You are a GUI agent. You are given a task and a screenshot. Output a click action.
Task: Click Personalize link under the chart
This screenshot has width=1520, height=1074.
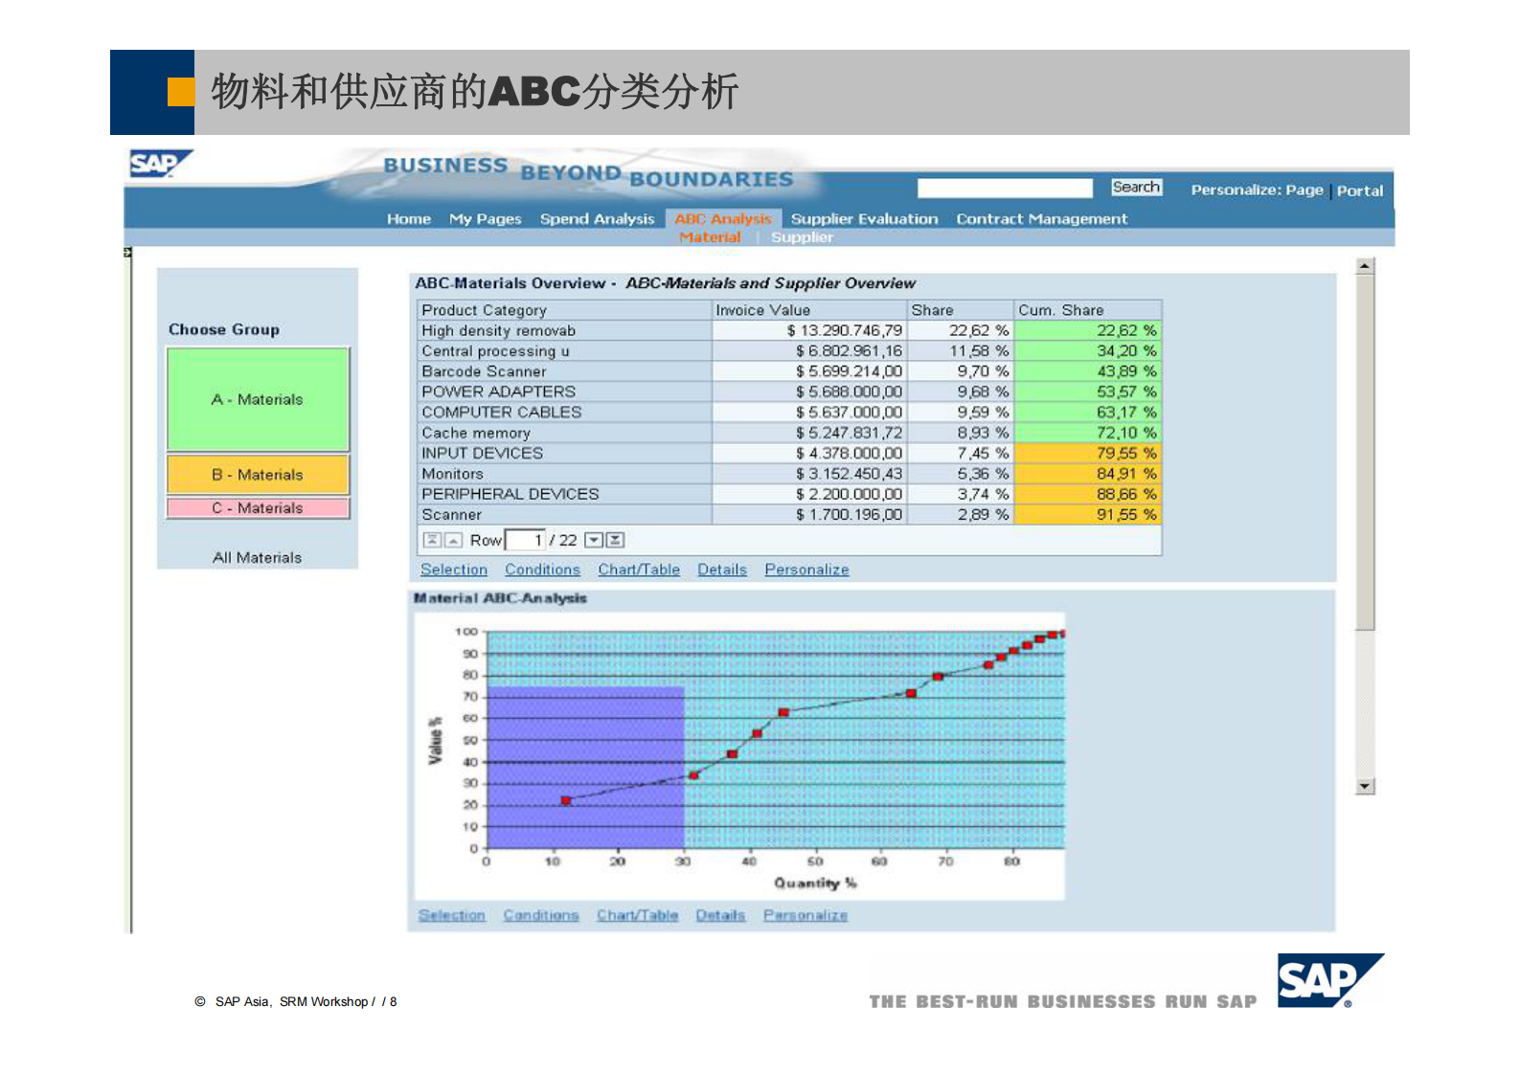click(805, 915)
